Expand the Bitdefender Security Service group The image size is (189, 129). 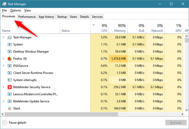[3, 87]
